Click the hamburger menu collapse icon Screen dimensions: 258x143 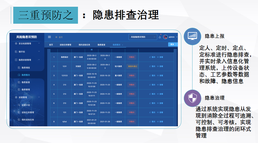click(x=49, y=37)
